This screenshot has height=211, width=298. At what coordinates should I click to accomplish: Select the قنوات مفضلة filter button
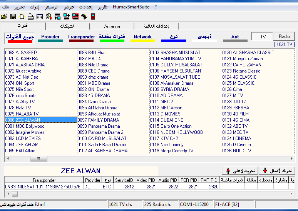pyautogui.click(x=112, y=38)
